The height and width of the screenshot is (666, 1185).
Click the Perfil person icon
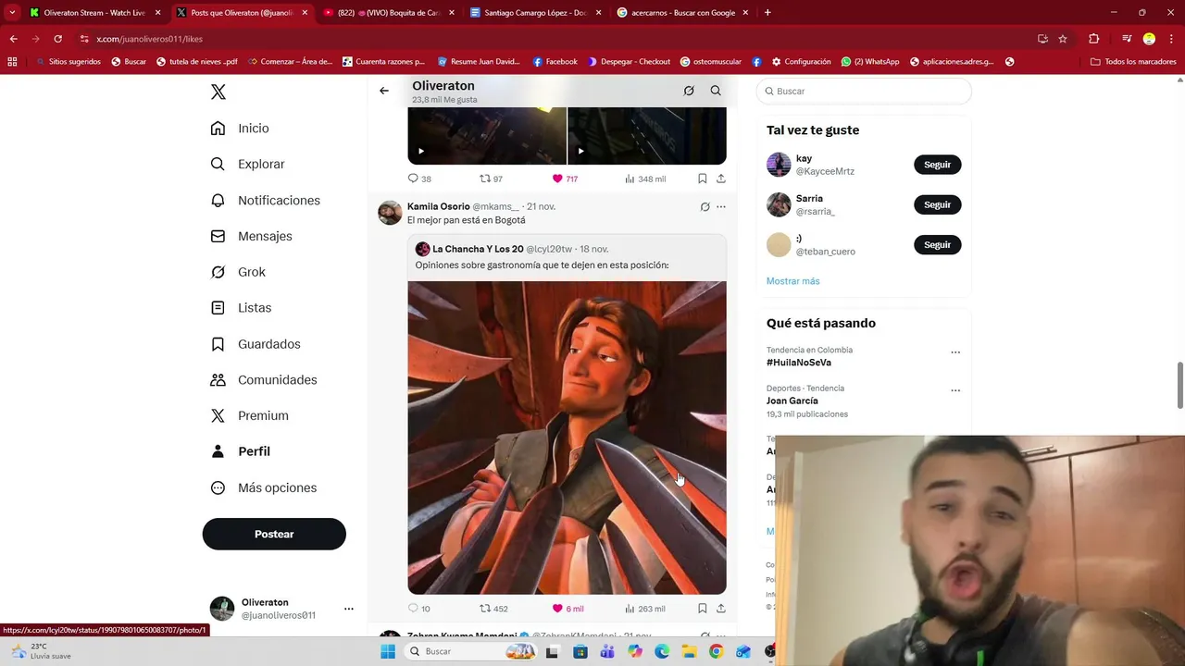click(218, 451)
